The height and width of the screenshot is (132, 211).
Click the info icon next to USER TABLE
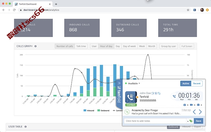click(26, 127)
